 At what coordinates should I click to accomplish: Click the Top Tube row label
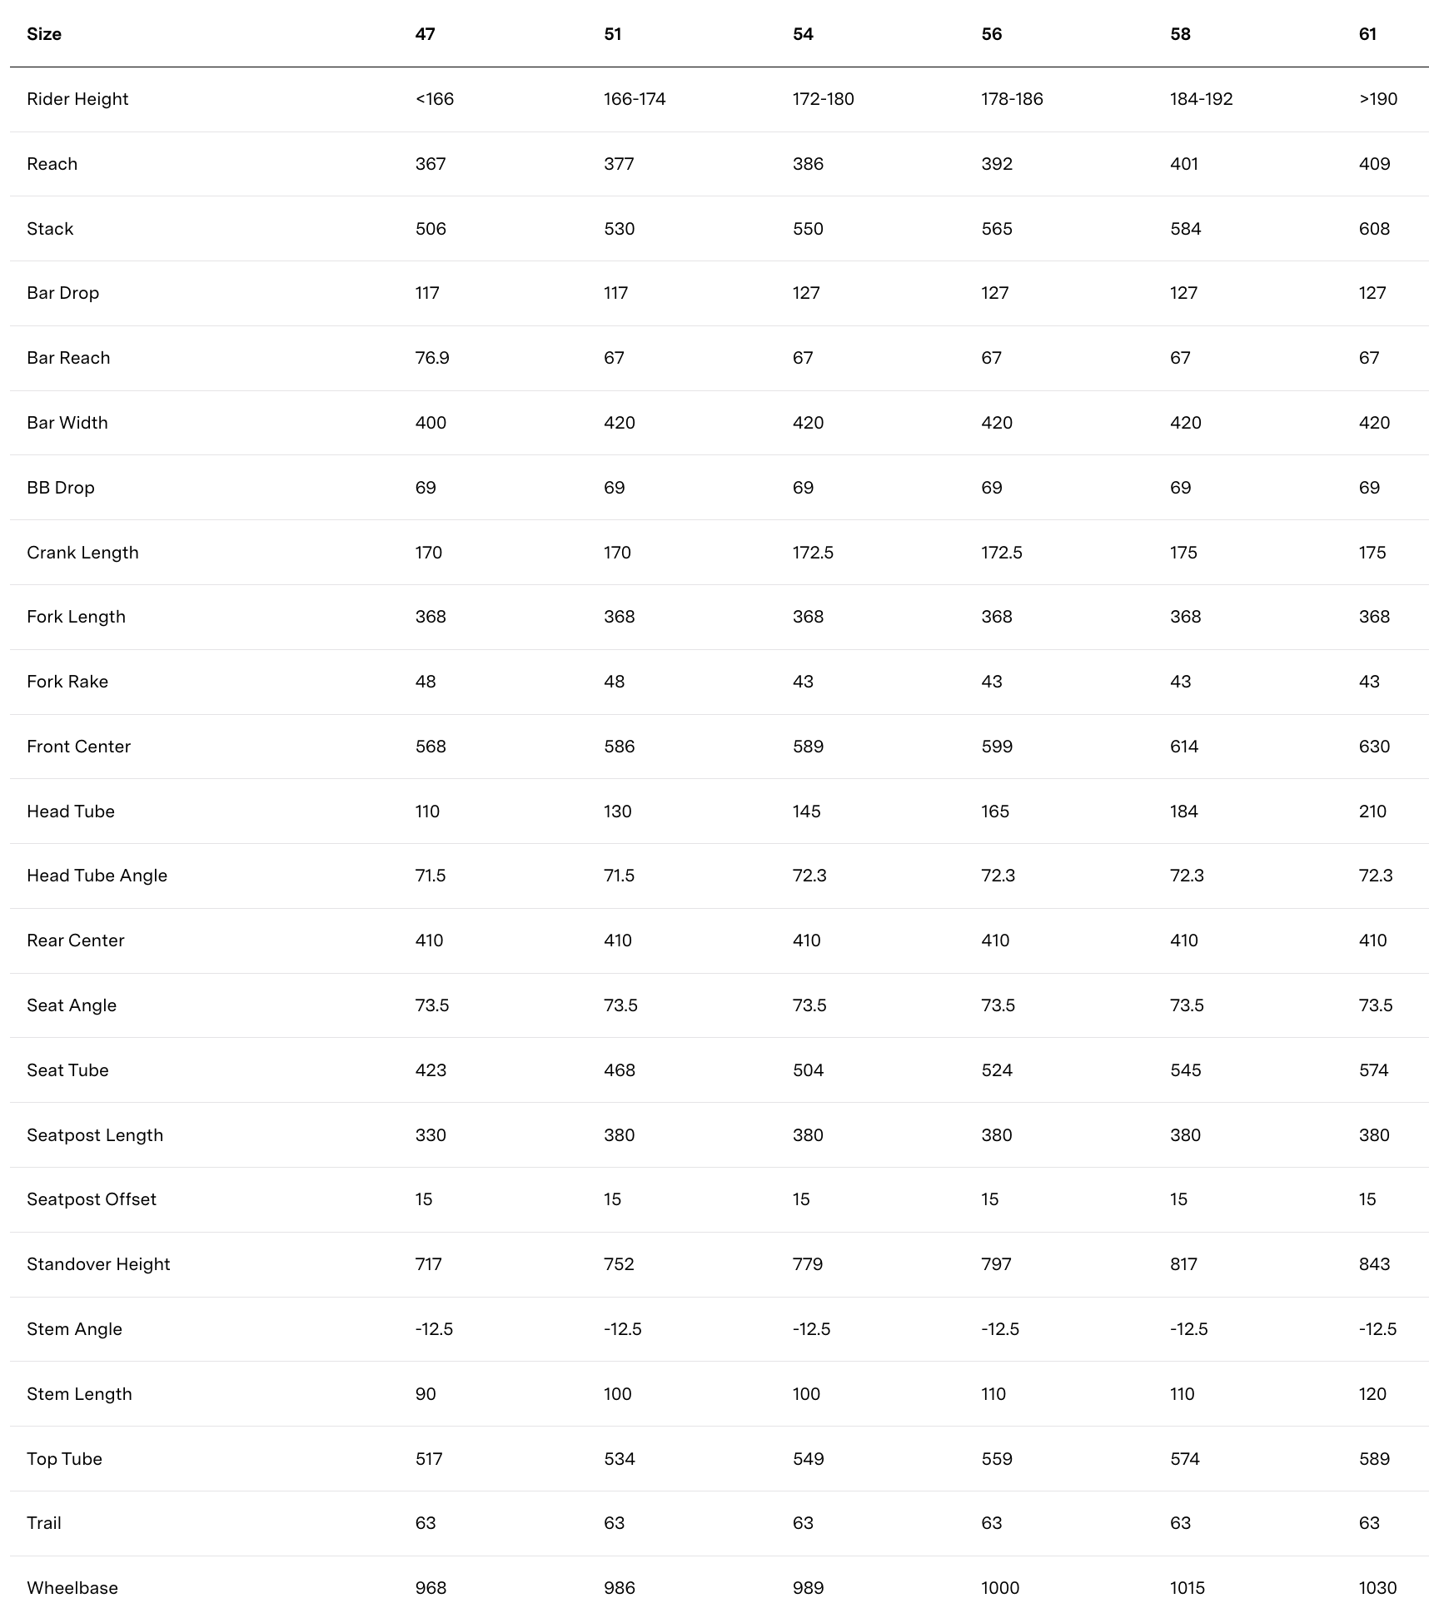tap(64, 1459)
